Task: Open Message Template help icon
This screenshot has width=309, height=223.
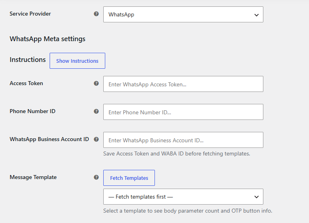Action: tap(96, 177)
